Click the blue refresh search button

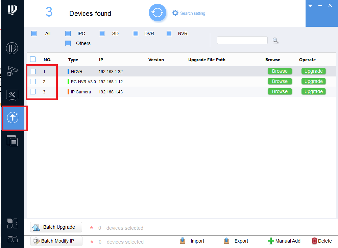click(x=158, y=13)
